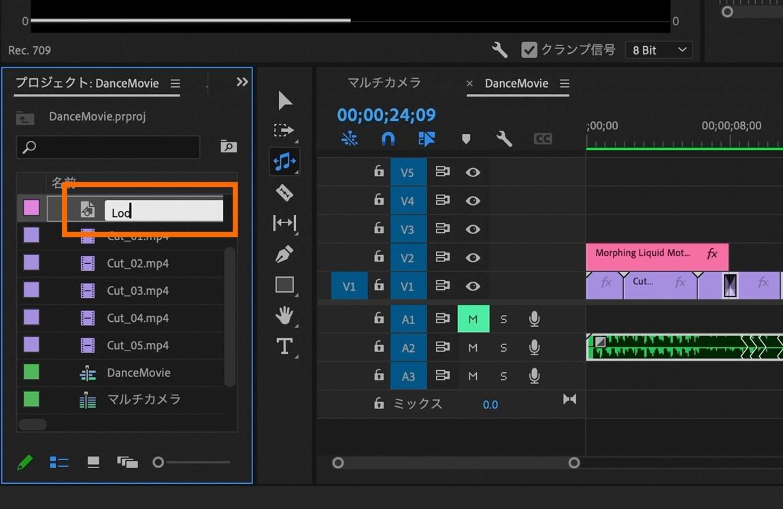Switch to マルチカメラ timeline tab
The width and height of the screenshot is (783, 509).
384,82
